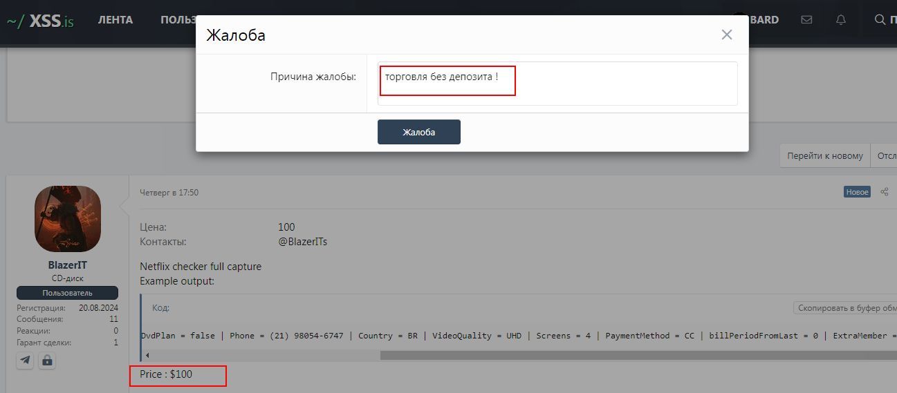Open the ЛЕНТА navigation item
This screenshot has width=897, height=393.
pos(115,20)
